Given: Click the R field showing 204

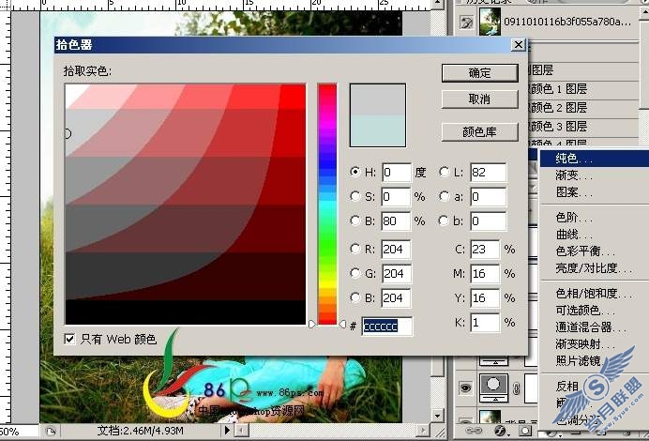Looking at the screenshot, I should tap(397, 249).
